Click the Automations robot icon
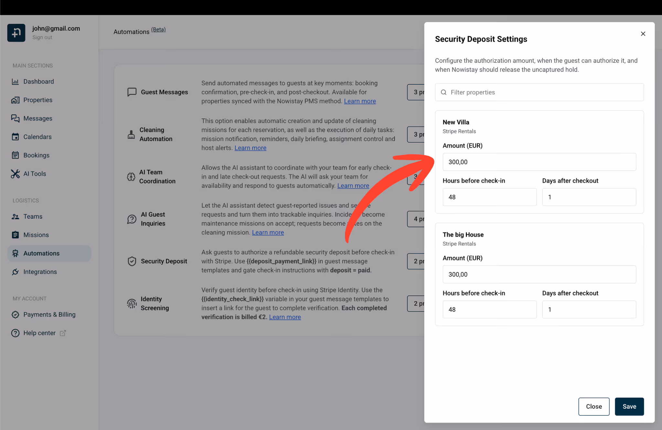The height and width of the screenshot is (430, 662). click(x=15, y=253)
